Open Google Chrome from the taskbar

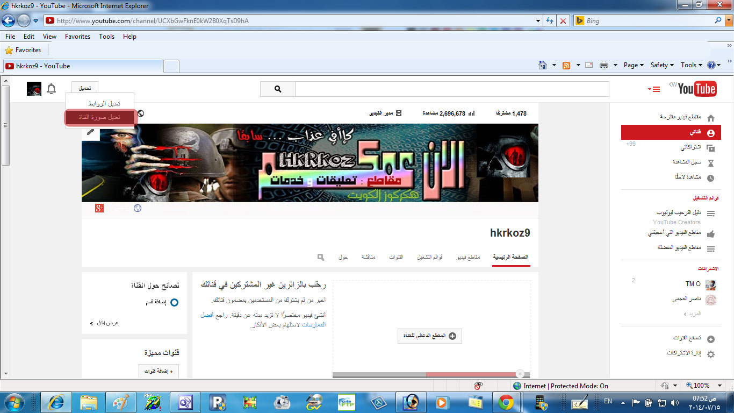tap(505, 402)
